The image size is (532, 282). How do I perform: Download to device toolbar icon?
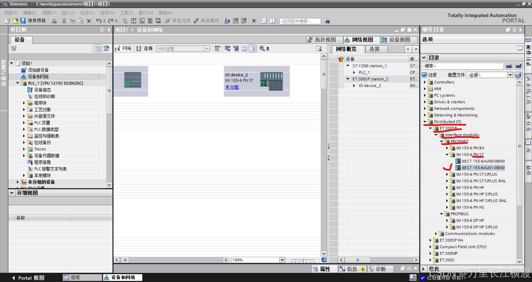134,21
